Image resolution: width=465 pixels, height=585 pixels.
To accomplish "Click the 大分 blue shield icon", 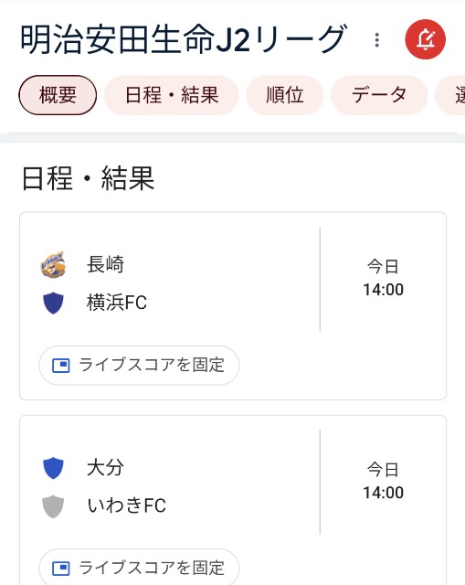I will tap(53, 468).
